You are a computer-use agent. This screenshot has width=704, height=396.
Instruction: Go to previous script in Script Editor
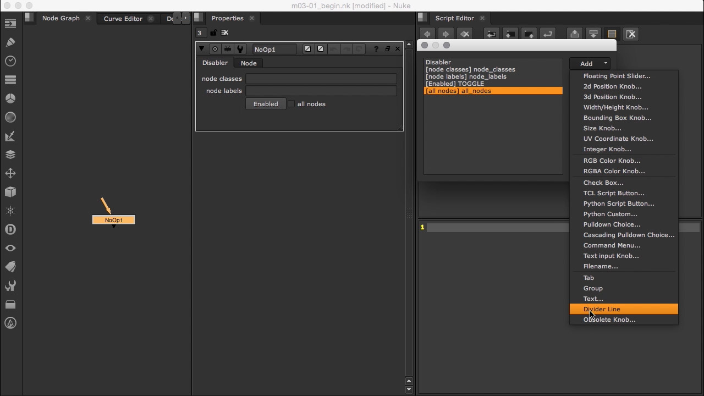[427, 34]
